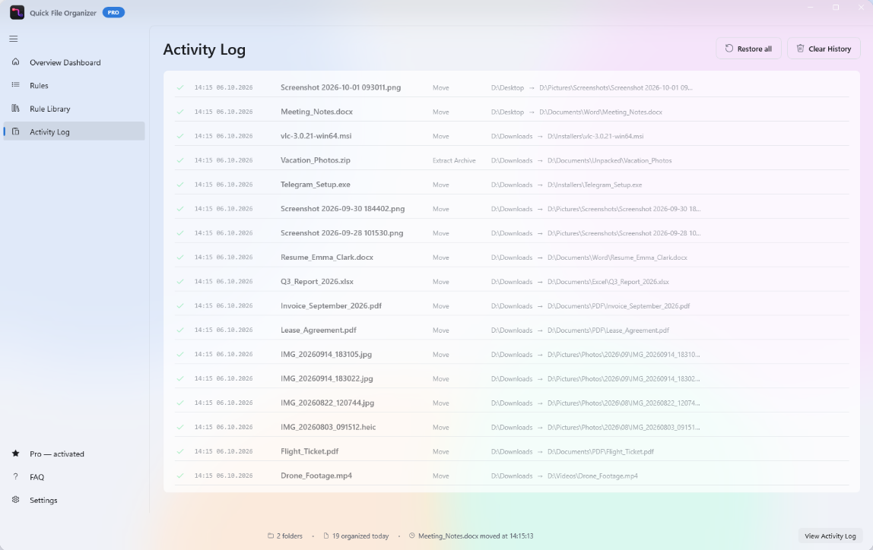Click destination D:\Documents\PDF\Flight_Ticket.pdf

coord(601,451)
